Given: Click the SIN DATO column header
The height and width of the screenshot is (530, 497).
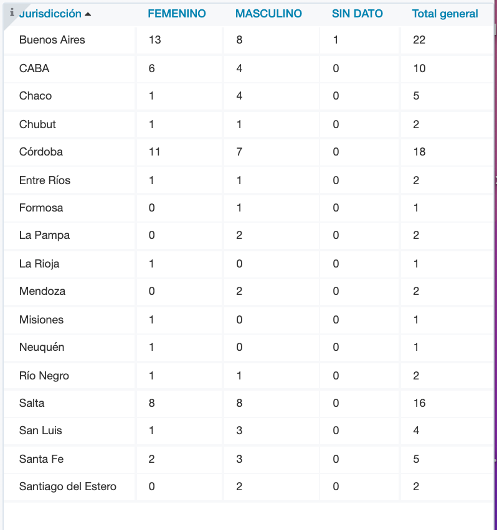Looking at the screenshot, I should 357,14.
